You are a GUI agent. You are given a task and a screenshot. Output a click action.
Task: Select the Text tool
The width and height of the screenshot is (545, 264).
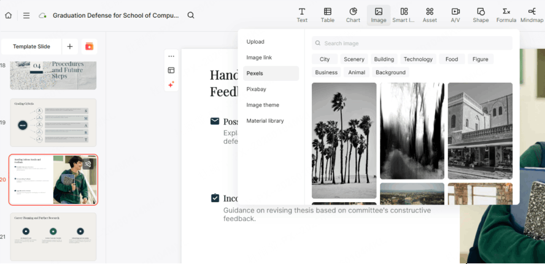(x=302, y=15)
